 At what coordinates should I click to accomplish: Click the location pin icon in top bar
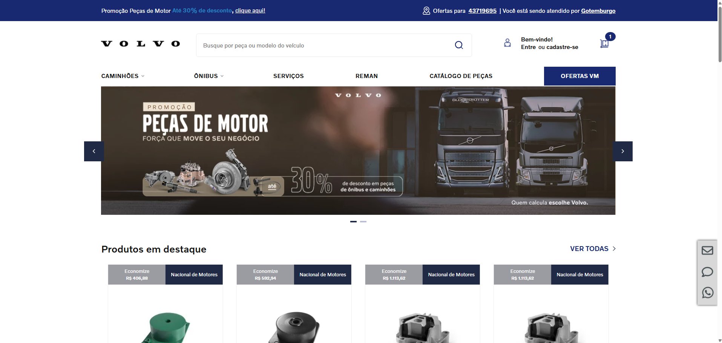tap(426, 11)
